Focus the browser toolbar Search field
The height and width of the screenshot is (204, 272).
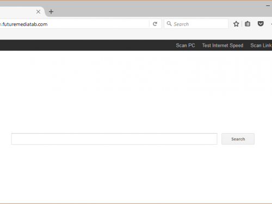(x=196, y=24)
